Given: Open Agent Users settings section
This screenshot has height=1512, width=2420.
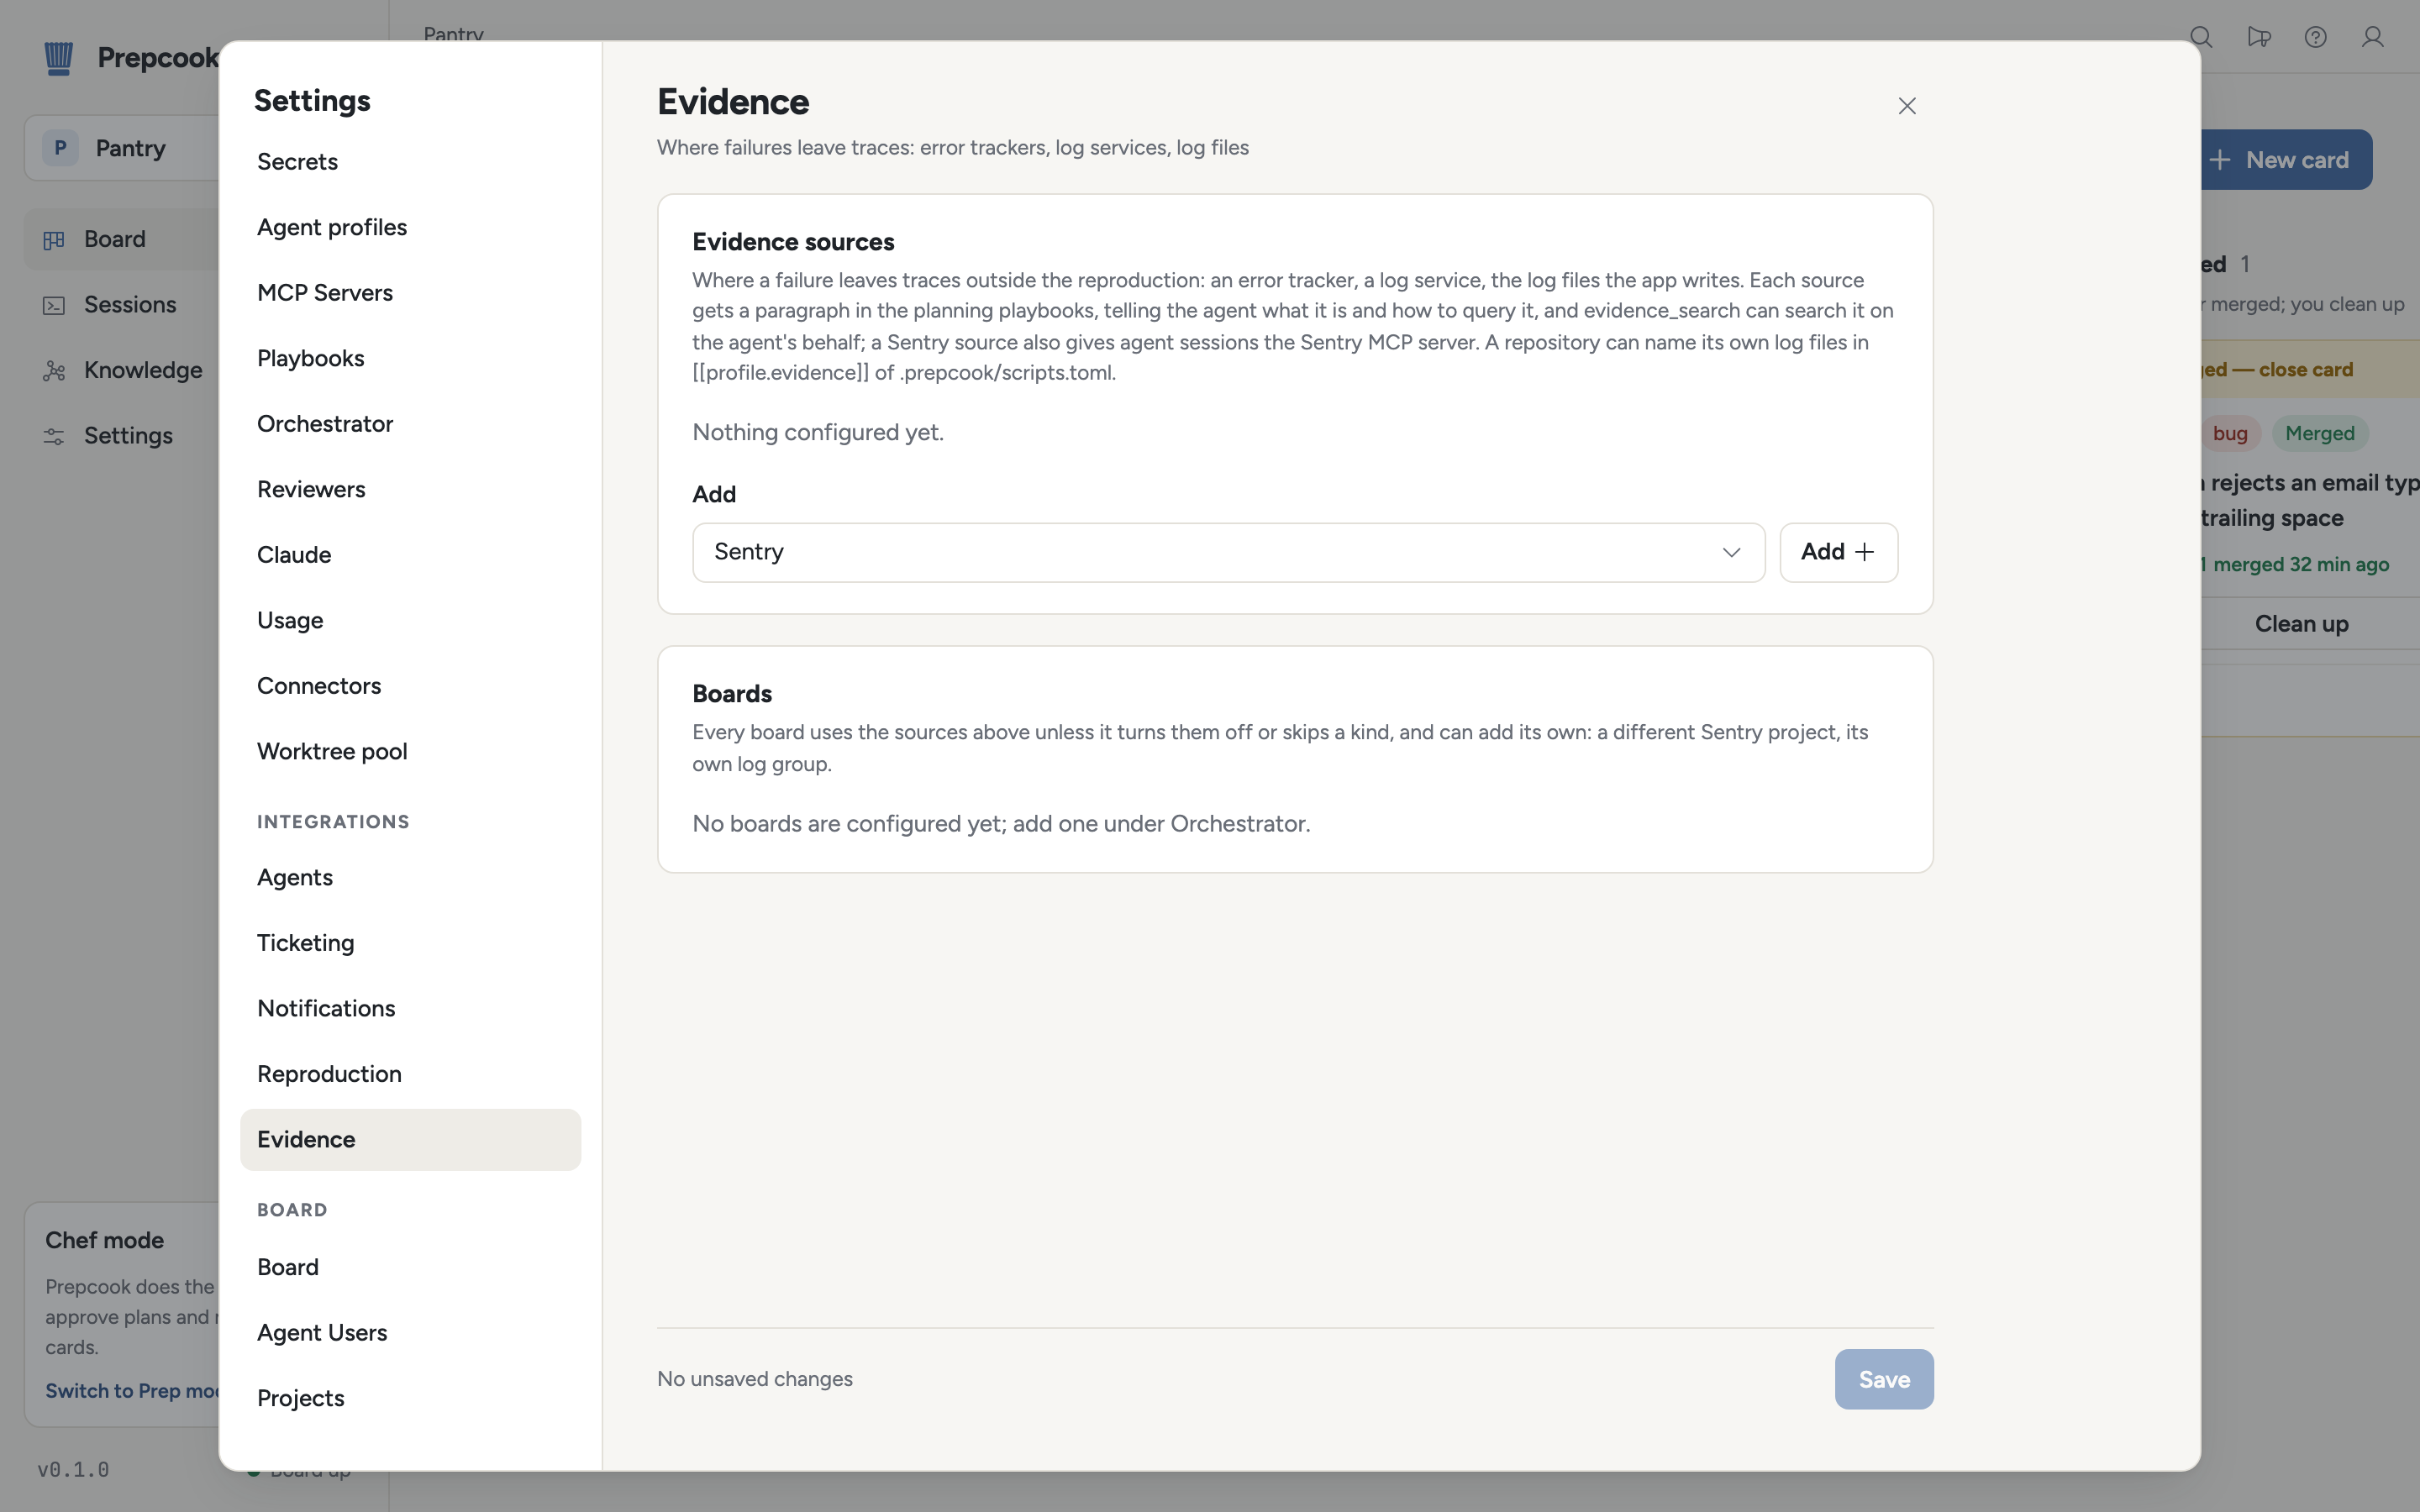Looking at the screenshot, I should [410, 1333].
